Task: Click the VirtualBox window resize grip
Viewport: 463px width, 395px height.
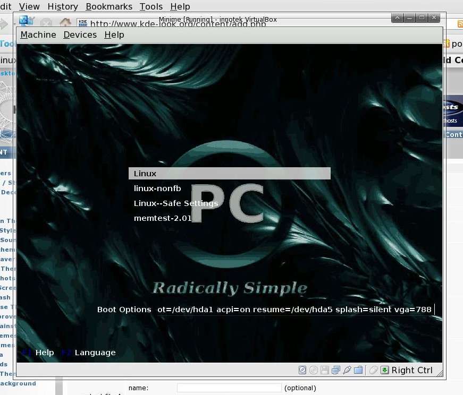Action: click(x=440, y=373)
